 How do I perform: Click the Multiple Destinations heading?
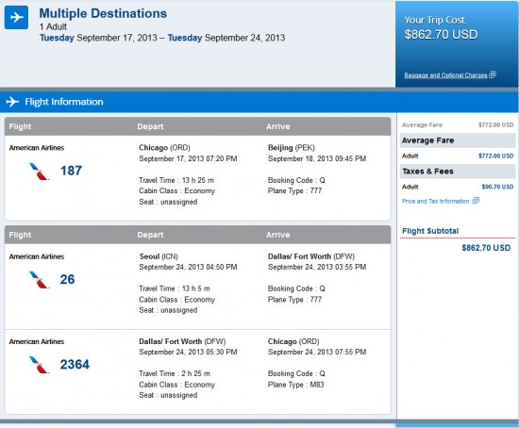103,13
